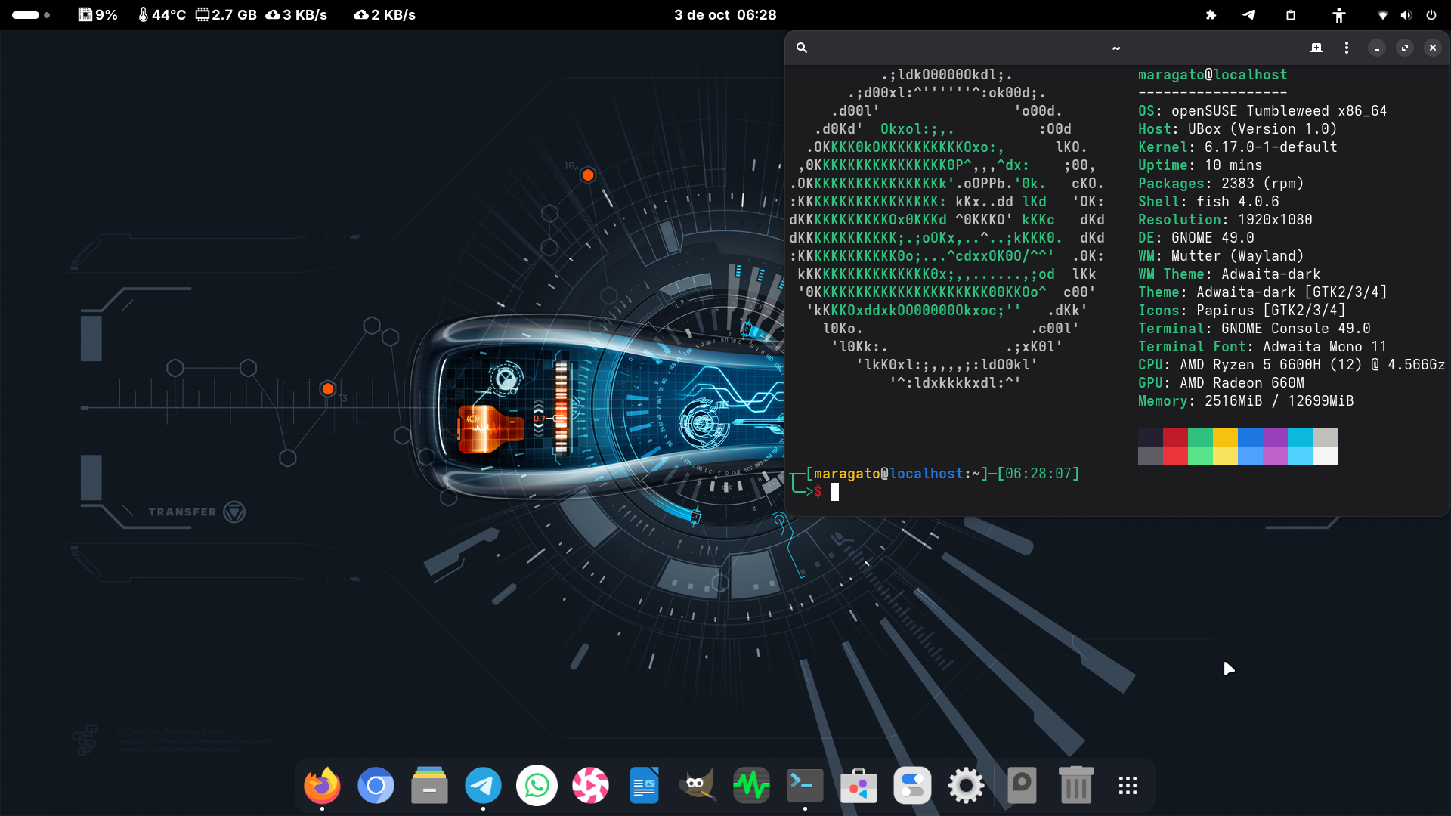Open accessibility menu in top bar
This screenshot has height=816, width=1451.
[1339, 15]
